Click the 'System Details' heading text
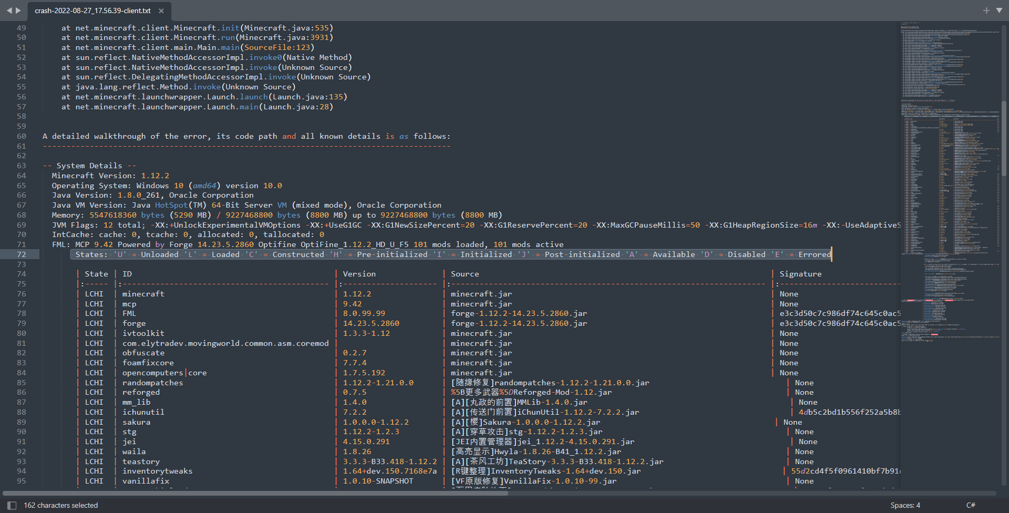Image resolution: width=1009 pixels, height=513 pixels. 89,166
